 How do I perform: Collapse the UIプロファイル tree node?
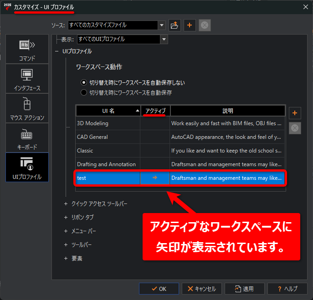point(57,51)
